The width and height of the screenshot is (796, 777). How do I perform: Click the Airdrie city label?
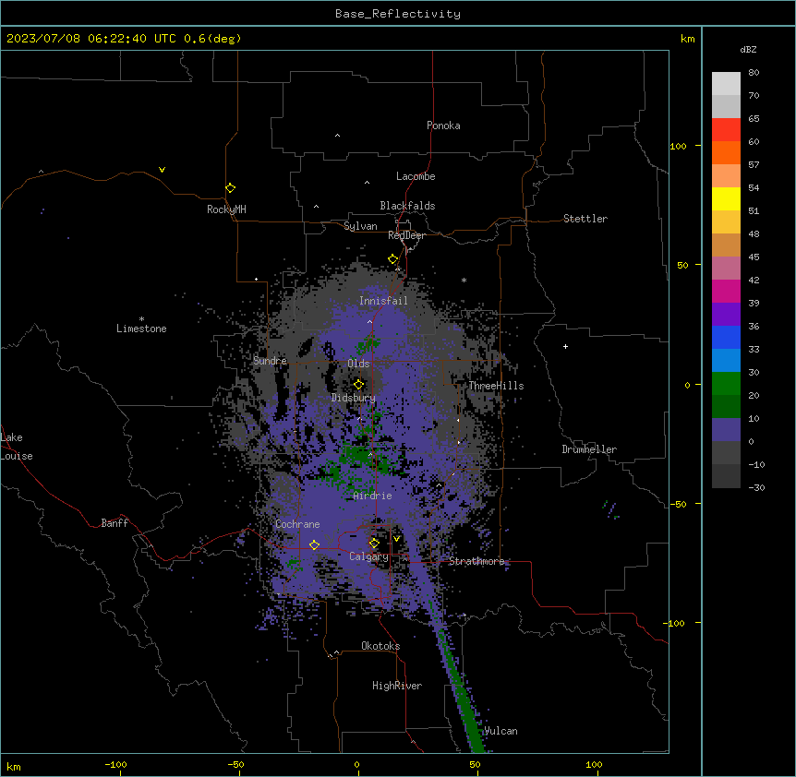(372, 496)
